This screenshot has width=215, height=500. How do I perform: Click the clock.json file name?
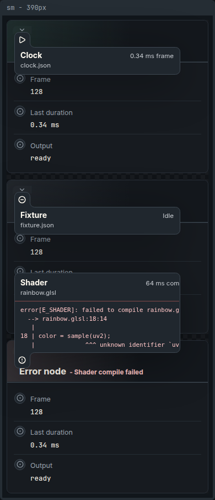[x=35, y=65]
